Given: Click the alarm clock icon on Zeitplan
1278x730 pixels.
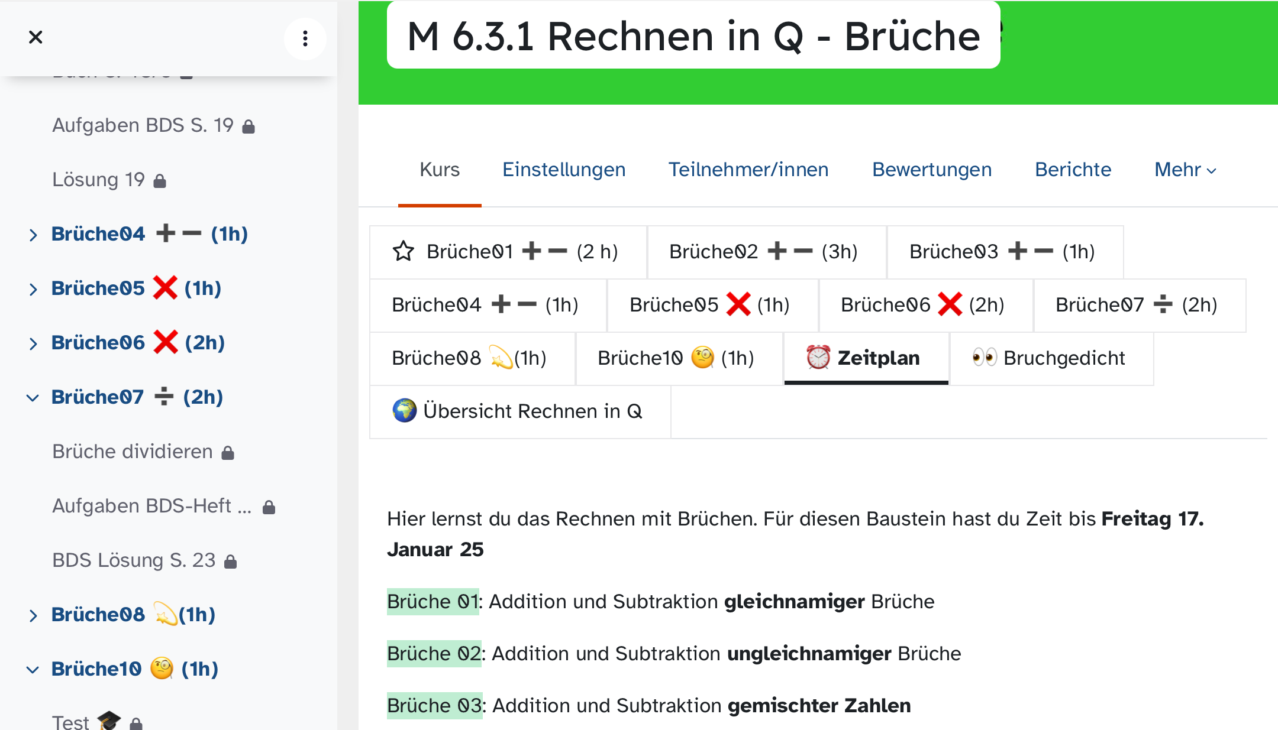Looking at the screenshot, I should 818,358.
